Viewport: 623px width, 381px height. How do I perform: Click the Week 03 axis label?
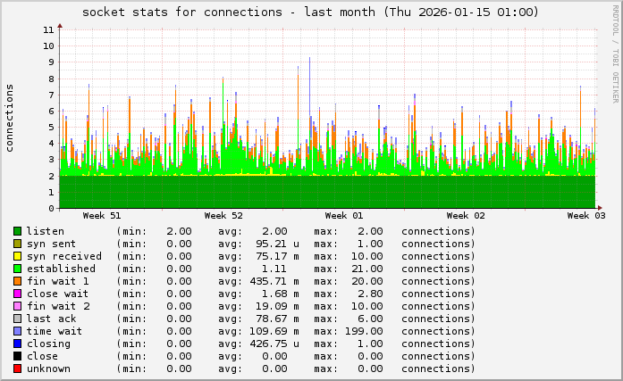(x=585, y=215)
